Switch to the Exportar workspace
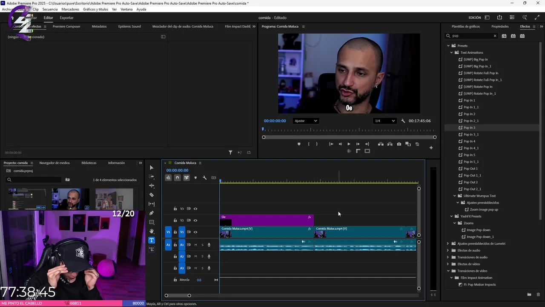Screen dimensions: 545x307 pyautogui.click(x=66, y=18)
